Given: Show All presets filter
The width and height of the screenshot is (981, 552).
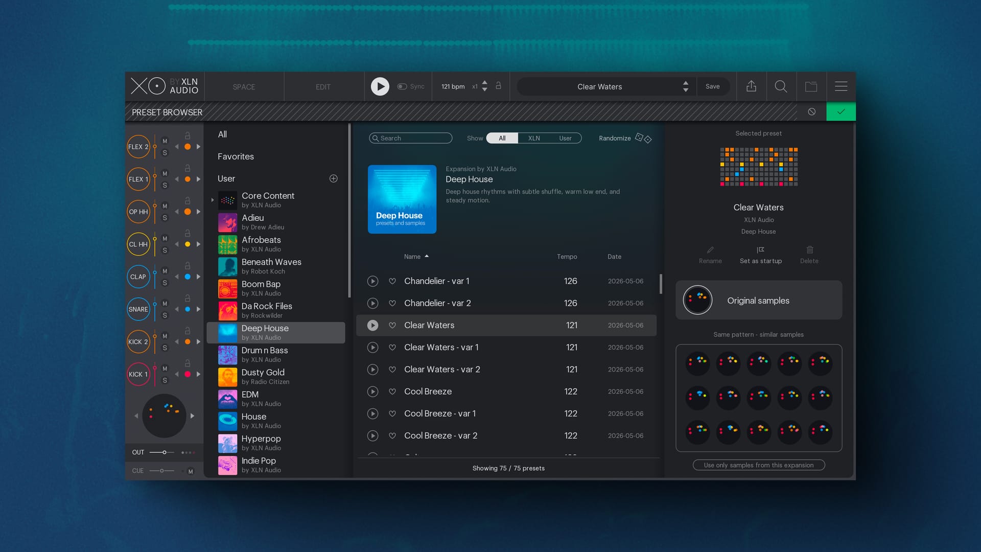Looking at the screenshot, I should pos(502,138).
